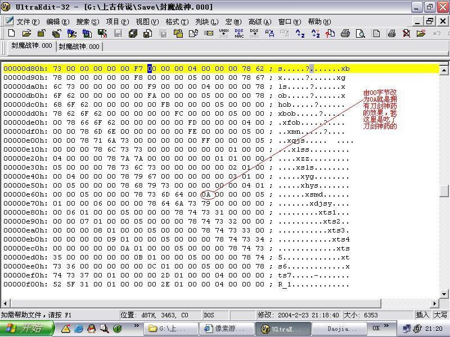This screenshot has height=337, width=450.
Task: Click the circled 0A hex byte
Action: 207,194
